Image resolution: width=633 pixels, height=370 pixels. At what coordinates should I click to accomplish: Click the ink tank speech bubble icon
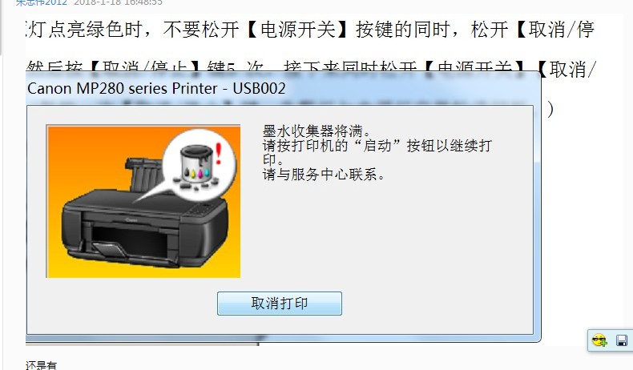(x=199, y=165)
